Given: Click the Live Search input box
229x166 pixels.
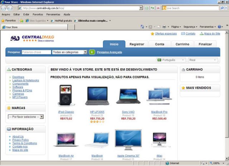Looking at the screenshot, I should (x=192, y=8).
